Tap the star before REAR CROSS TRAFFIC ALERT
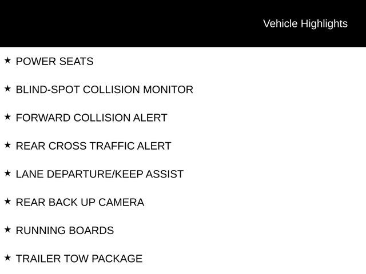366x274 pixels. (7, 145)
